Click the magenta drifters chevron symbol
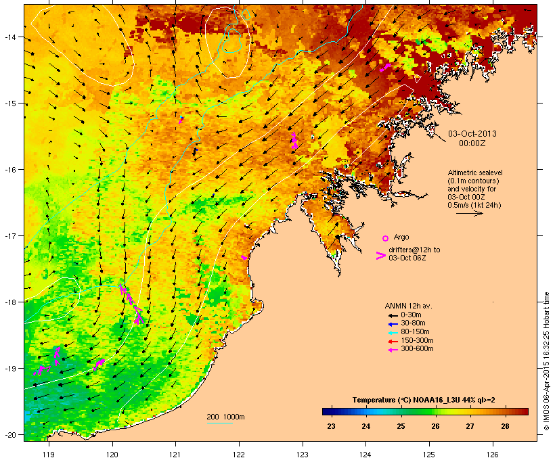 coord(380,256)
